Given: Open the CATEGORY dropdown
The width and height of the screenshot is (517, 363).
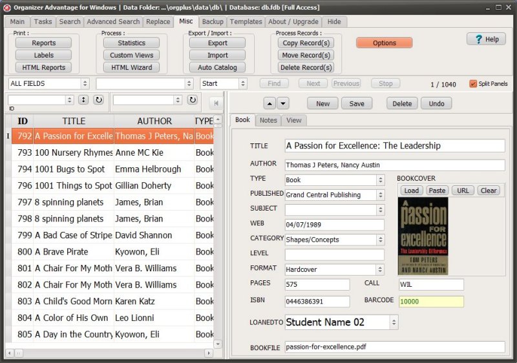Looking at the screenshot, I should (x=381, y=240).
